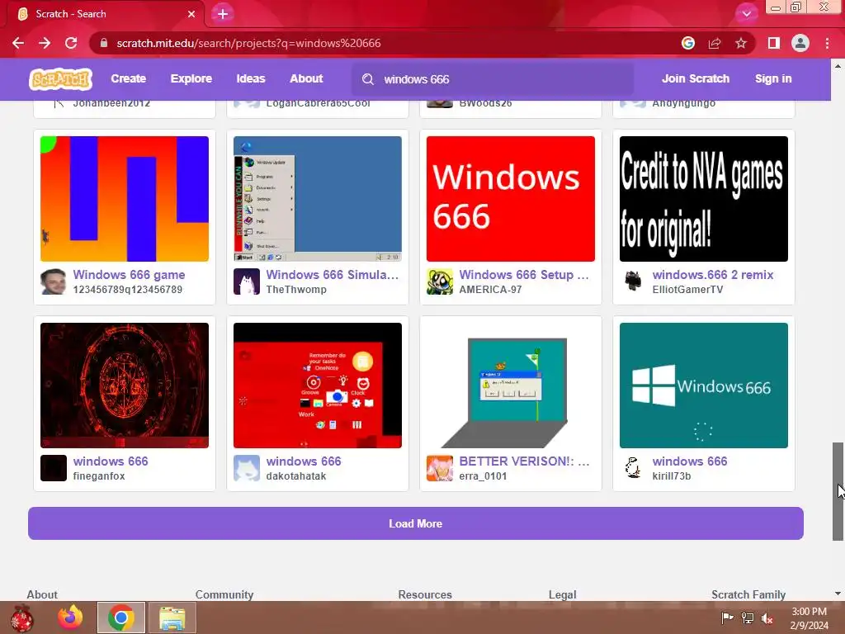Click dakotahatak's avatar icon
Viewport: 845px width, 634px height.
click(246, 468)
